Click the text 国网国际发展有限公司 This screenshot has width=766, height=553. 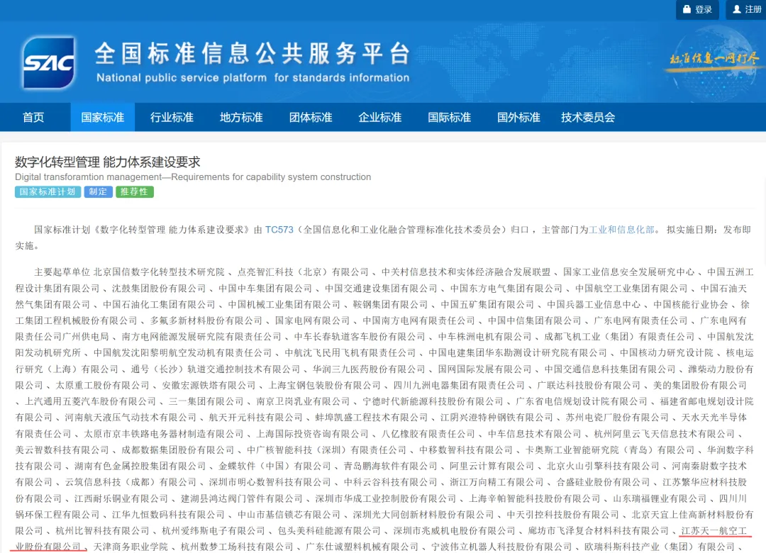484,369
